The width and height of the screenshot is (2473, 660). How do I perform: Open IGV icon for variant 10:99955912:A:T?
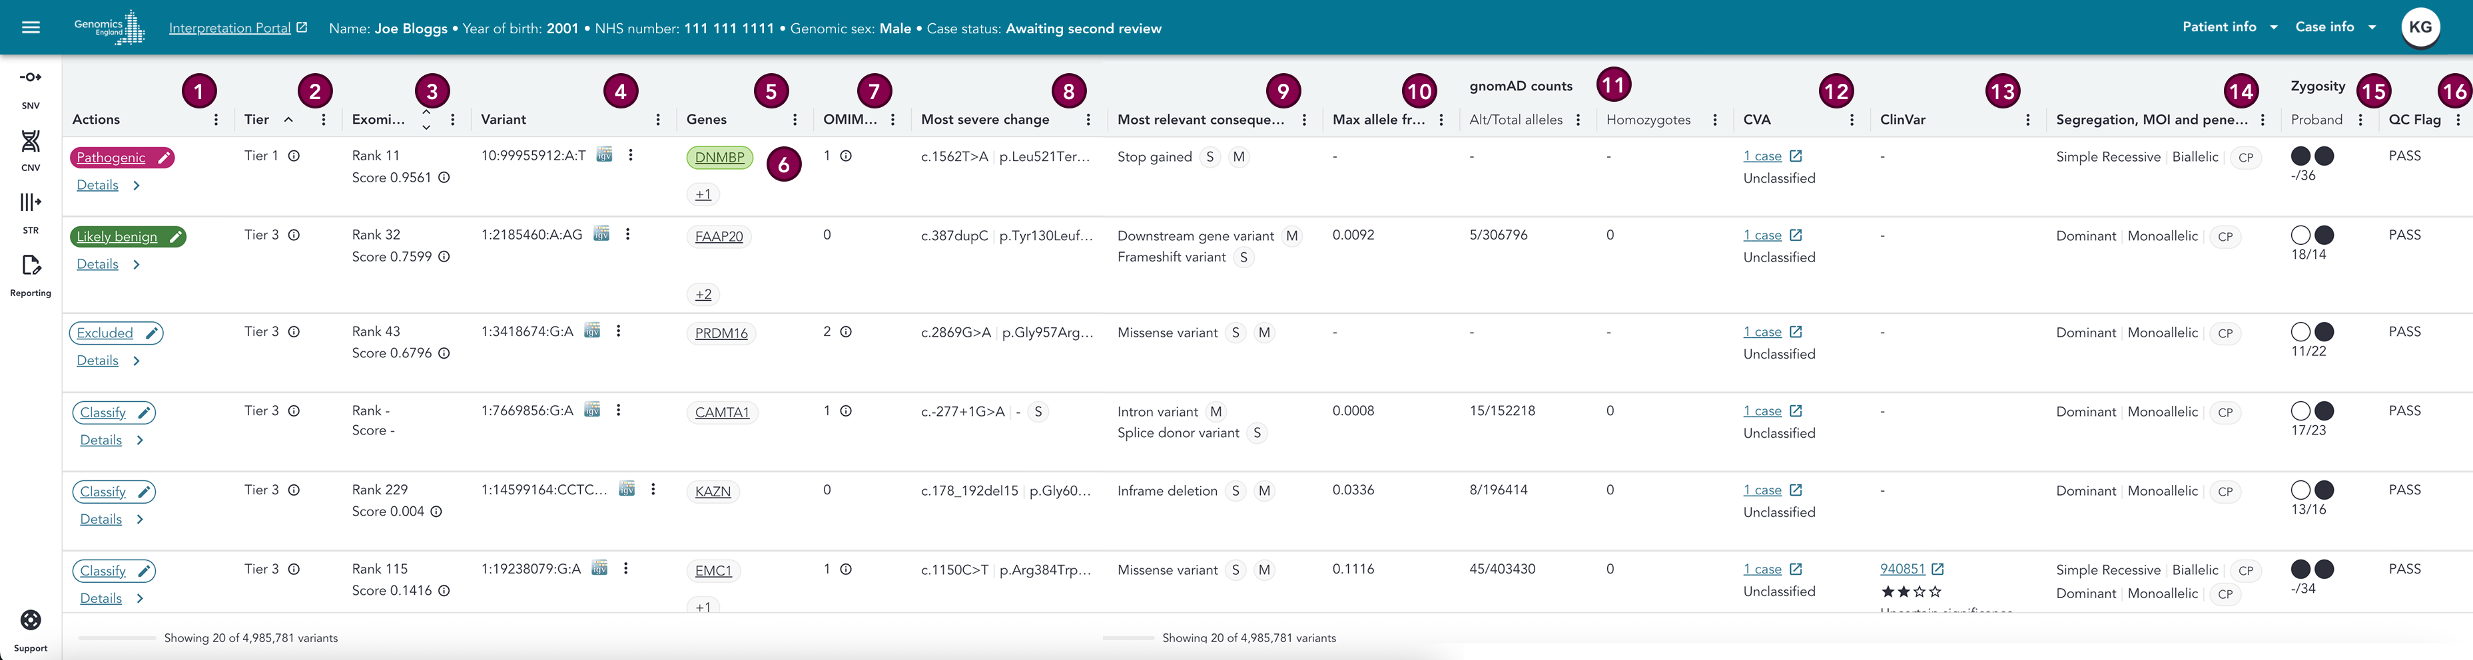pos(605,156)
